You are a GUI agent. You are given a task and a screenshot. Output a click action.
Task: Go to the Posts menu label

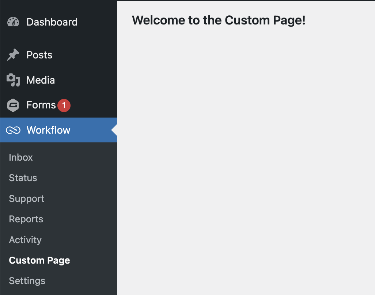(39, 55)
